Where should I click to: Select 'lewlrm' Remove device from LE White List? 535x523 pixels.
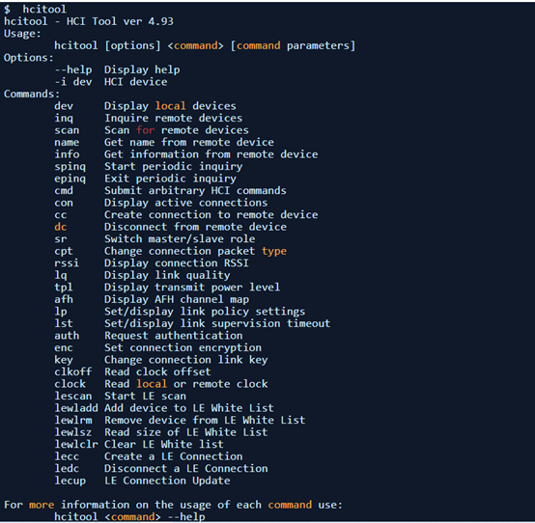click(180, 421)
